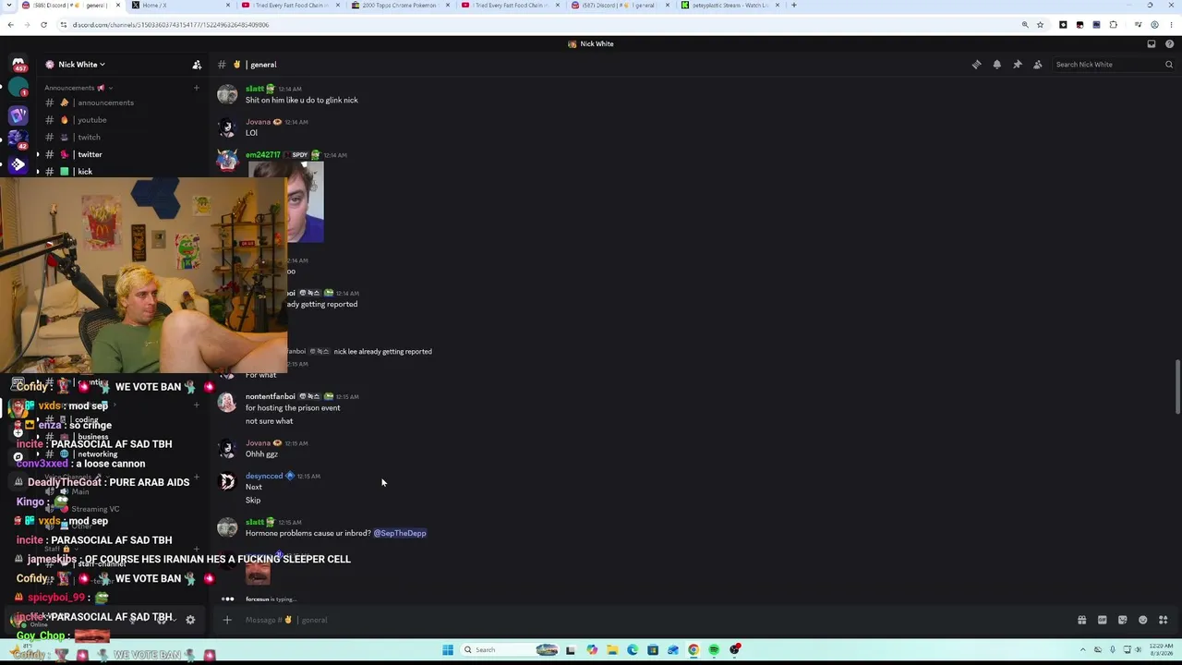This screenshot has width=1182, height=665.
Task: Click the message input box for general
Action: click(x=646, y=620)
